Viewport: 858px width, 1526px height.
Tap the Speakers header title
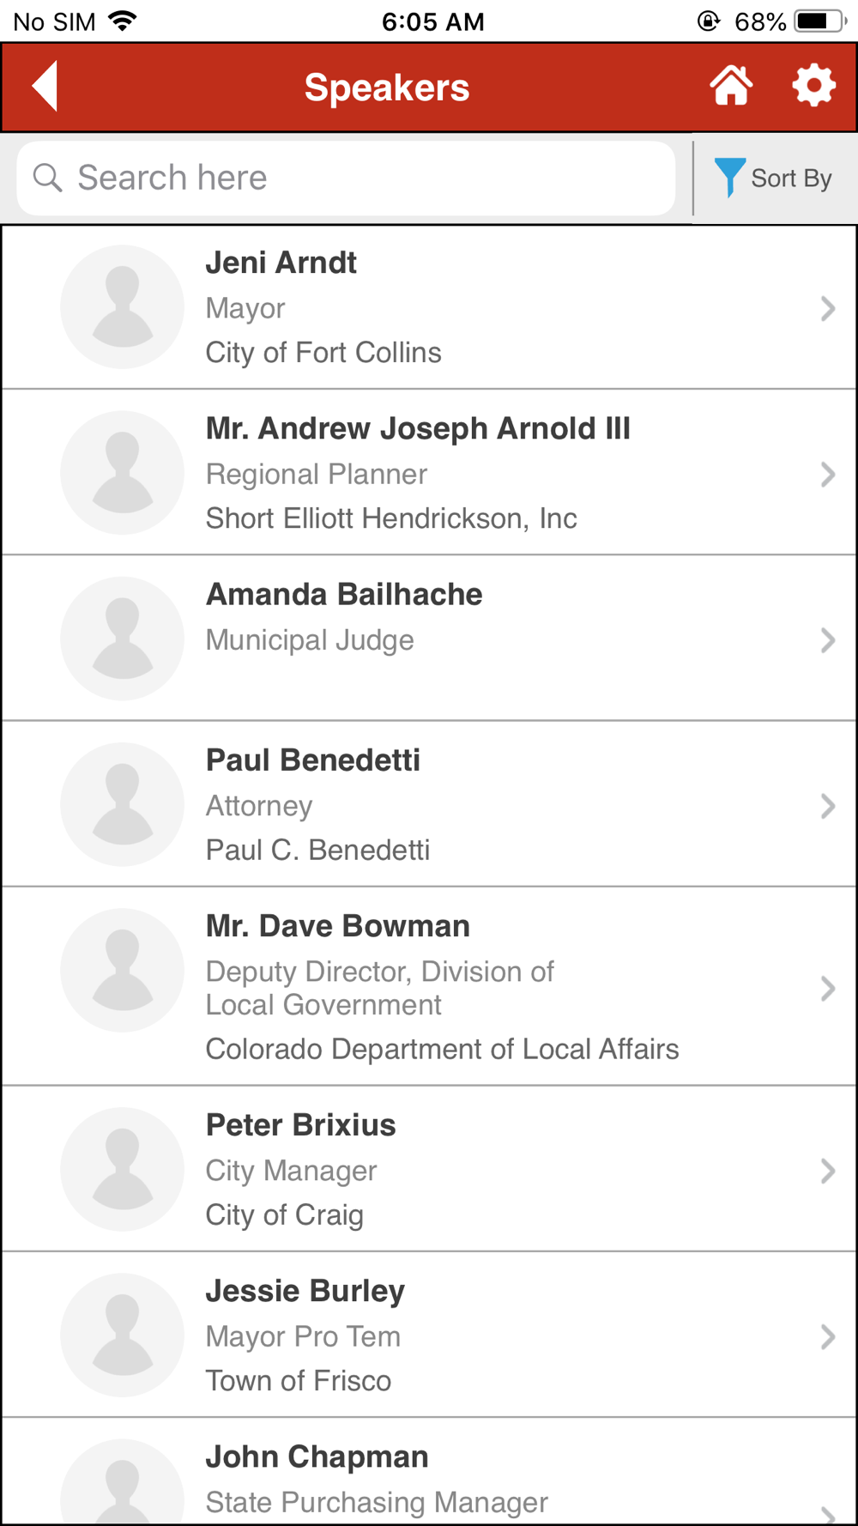pos(387,88)
